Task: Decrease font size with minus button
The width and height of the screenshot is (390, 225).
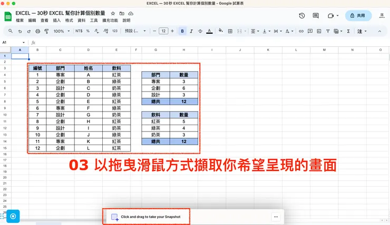Action: (154, 31)
